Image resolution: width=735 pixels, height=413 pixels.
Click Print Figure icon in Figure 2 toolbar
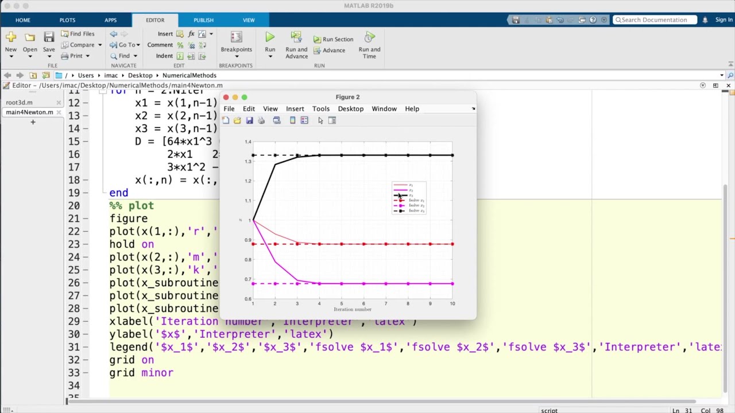pos(261,120)
